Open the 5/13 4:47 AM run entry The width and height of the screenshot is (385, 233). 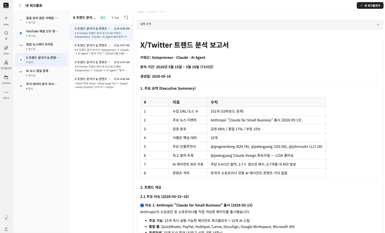tap(101, 66)
